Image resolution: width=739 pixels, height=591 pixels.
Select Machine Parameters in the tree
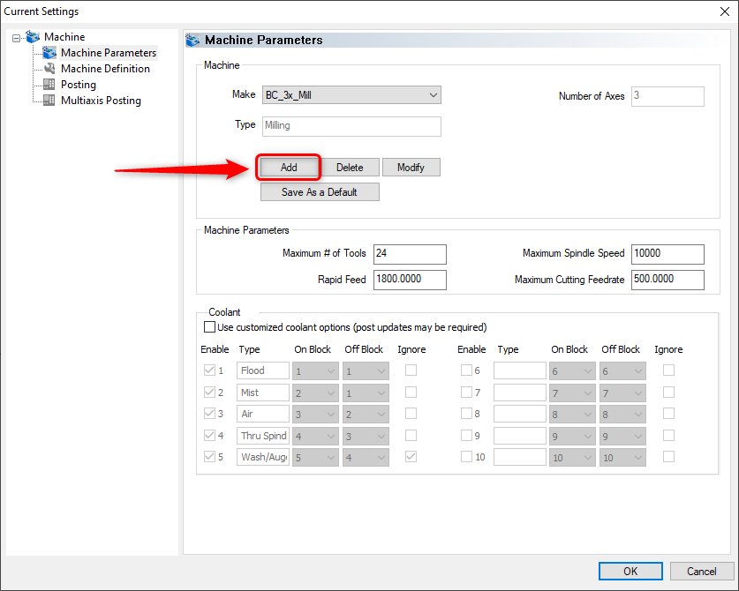point(109,53)
